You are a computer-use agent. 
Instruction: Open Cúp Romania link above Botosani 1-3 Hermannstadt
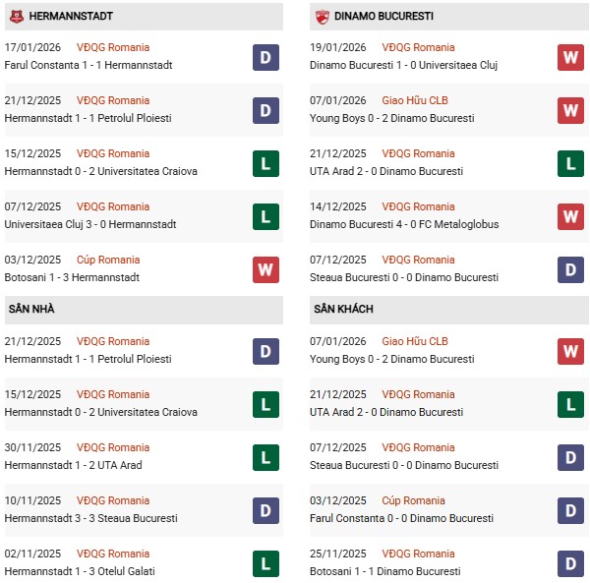(108, 261)
